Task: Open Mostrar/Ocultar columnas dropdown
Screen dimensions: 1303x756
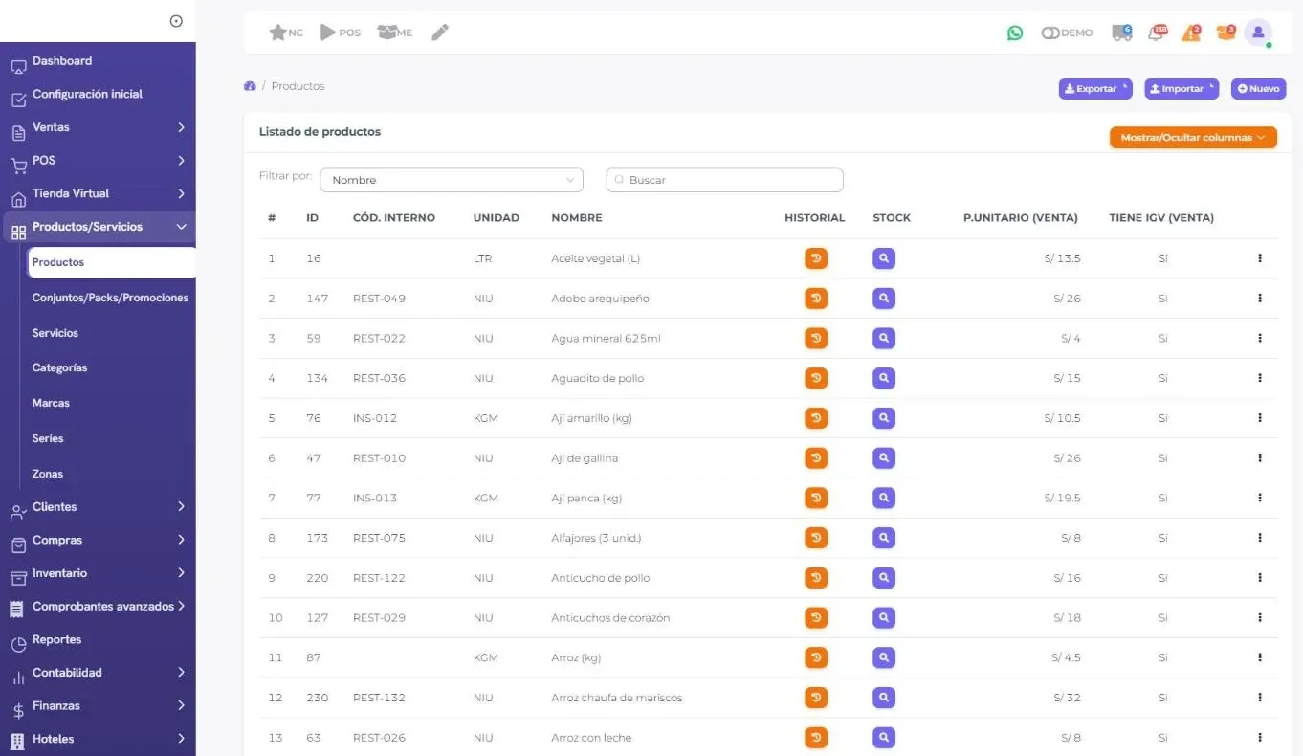Action: coord(1193,138)
